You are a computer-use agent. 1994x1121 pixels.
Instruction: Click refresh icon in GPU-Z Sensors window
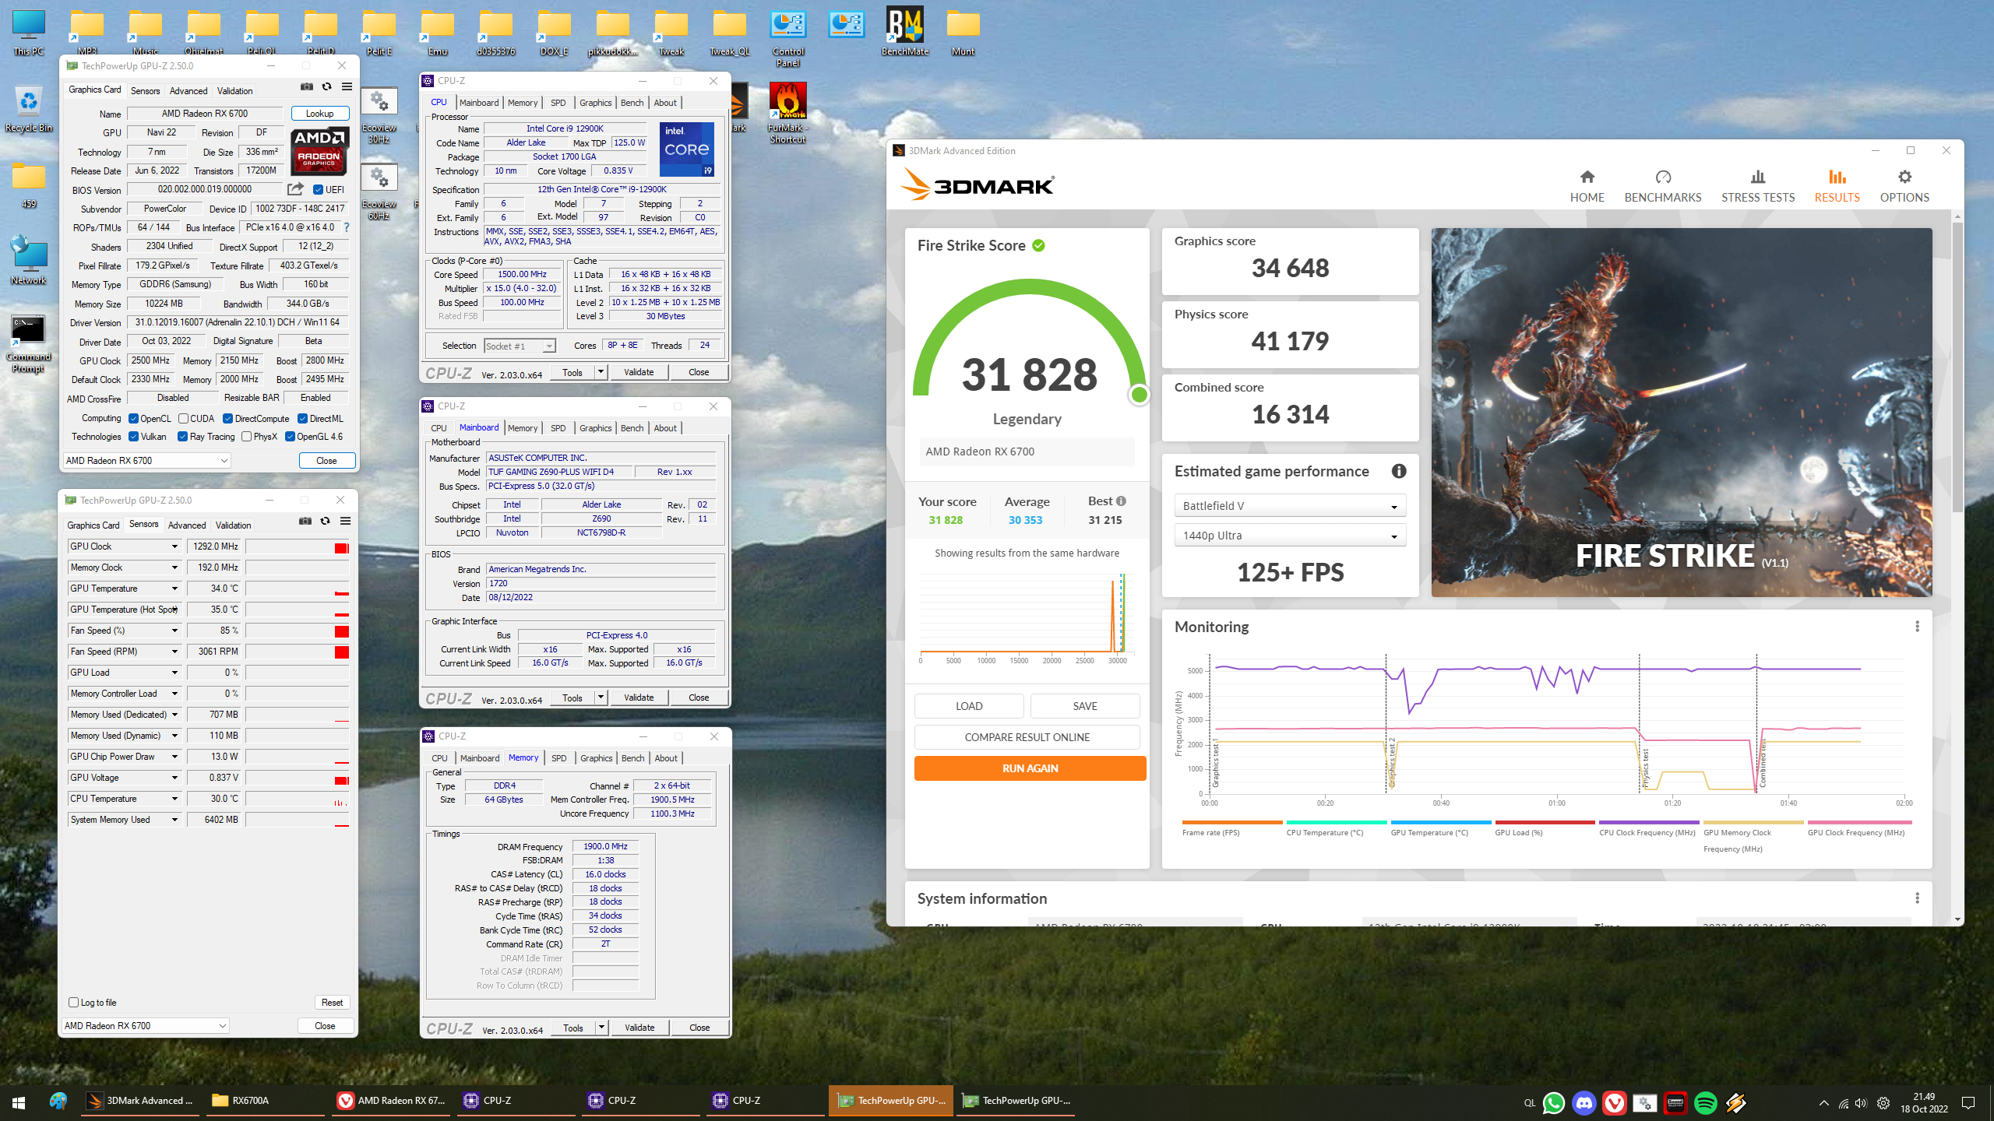pyautogui.click(x=326, y=522)
